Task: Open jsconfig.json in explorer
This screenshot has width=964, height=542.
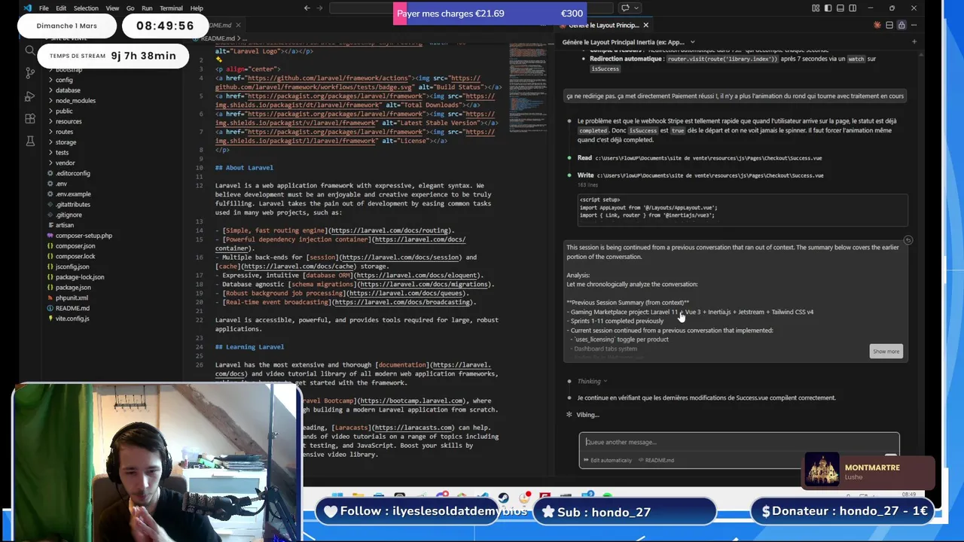Action: click(x=72, y=266)
